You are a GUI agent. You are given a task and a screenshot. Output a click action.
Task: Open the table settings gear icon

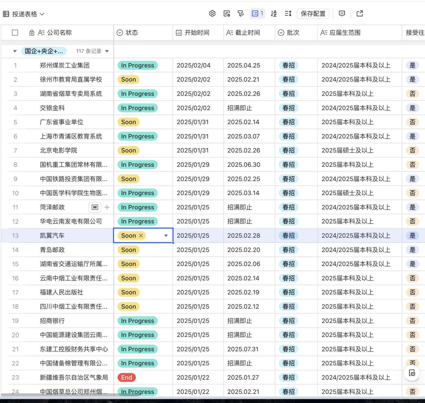[212, 13]
